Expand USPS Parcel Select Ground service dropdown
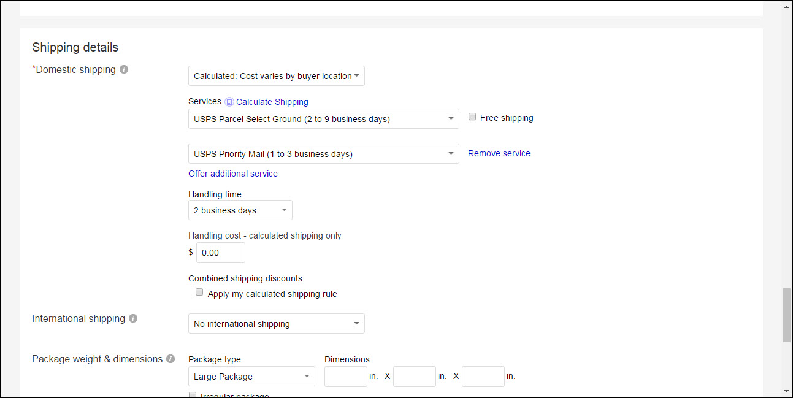This screenshot has width=793, height=398. pyautogui.click(x=323, y=119)
